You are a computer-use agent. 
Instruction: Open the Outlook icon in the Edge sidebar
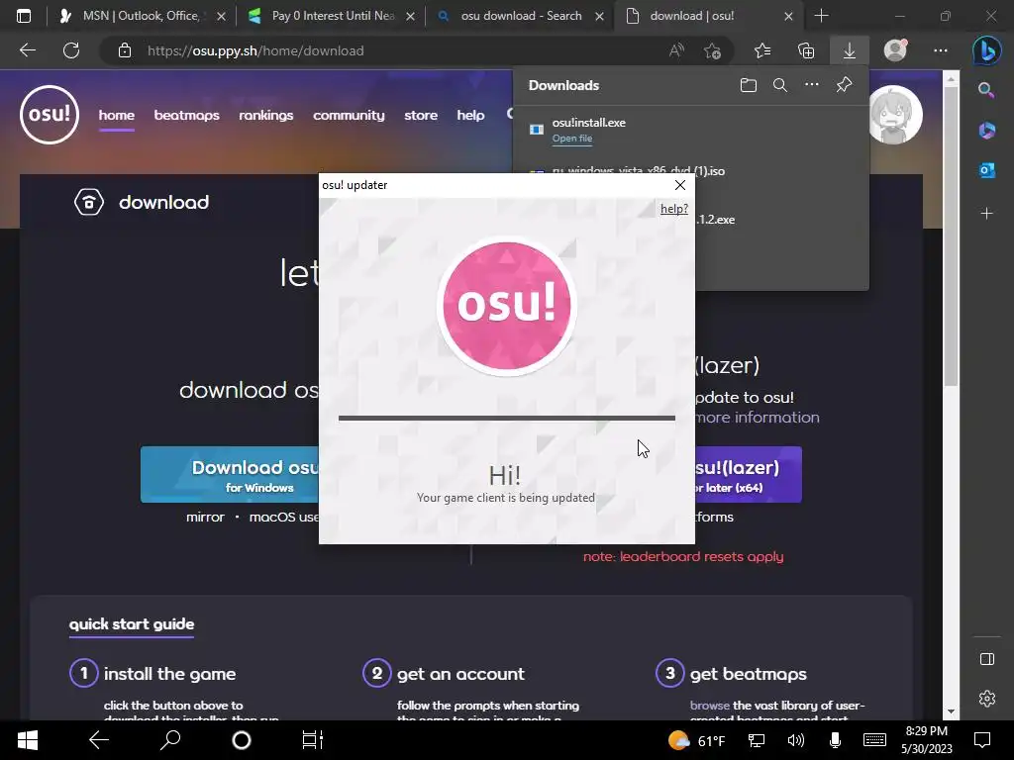987,170
